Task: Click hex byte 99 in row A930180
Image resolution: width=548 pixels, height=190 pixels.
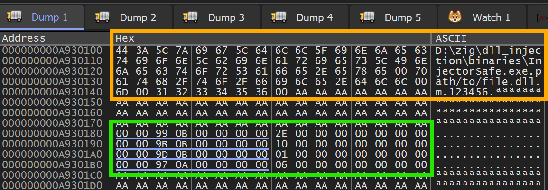Action: [x=162, y=134]
